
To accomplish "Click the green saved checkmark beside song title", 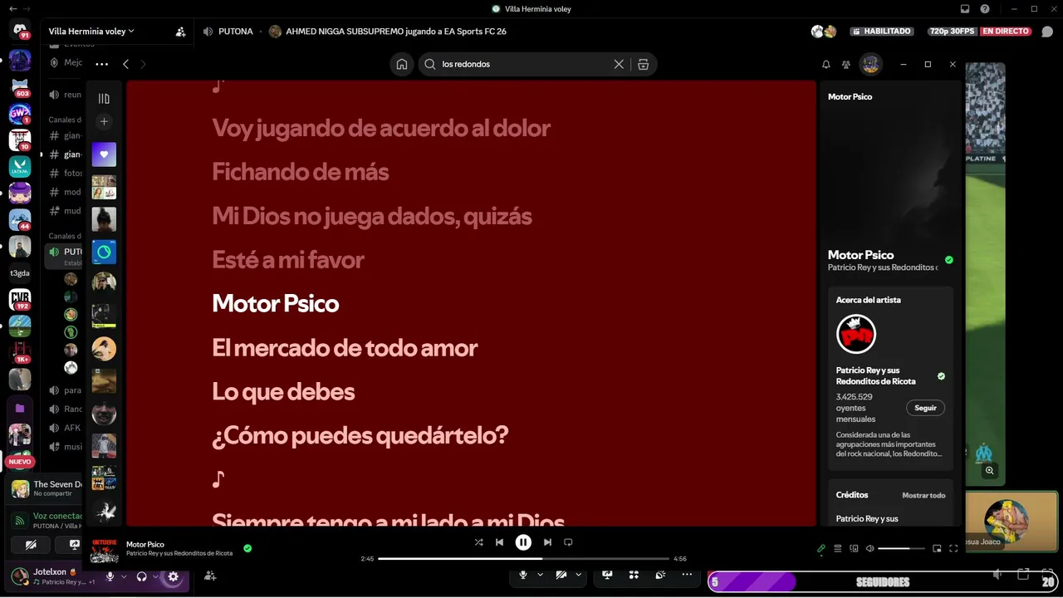I will 247,548.
